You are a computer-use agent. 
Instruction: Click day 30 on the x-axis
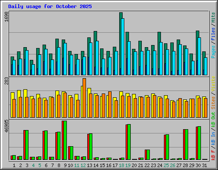pos(198,165)
